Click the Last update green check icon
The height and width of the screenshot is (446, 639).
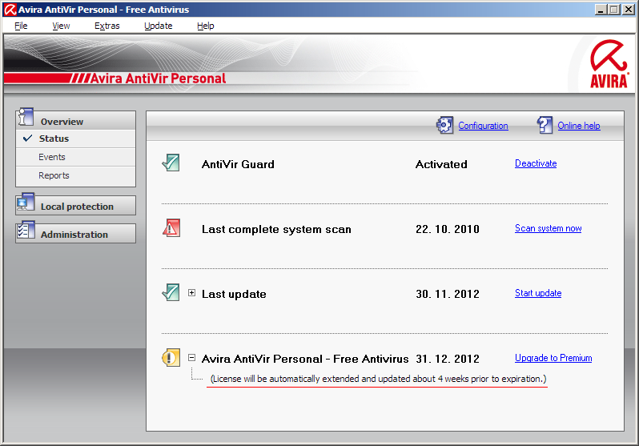point(171,293)
